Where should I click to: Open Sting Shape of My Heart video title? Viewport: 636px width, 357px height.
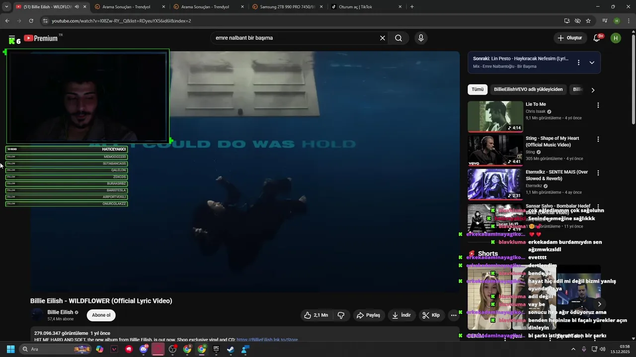[553, 141]
